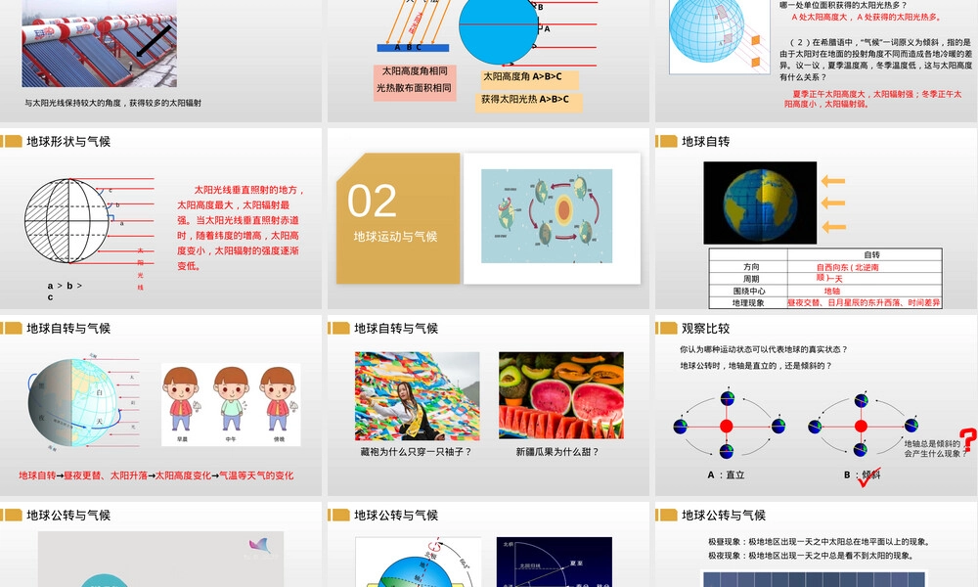Click the slide title '观察比较'
The image size is (978, 587).
click(705, 329)
